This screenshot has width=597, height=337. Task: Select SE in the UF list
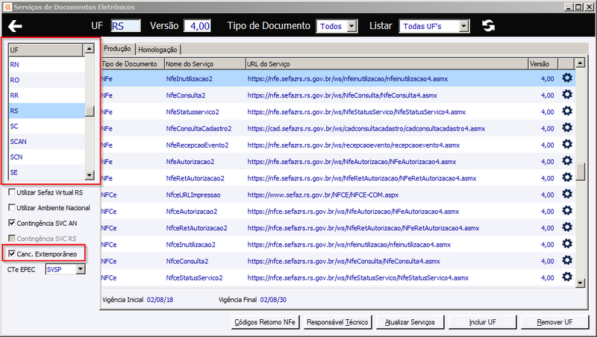[46, 172]
